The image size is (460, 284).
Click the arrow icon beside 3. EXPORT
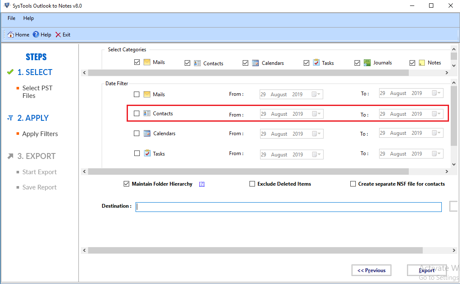click(10, 156)
